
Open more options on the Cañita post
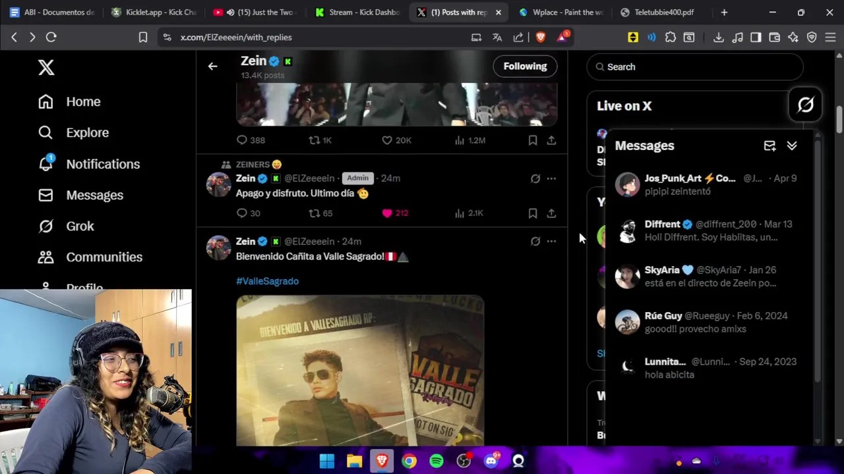551,242
